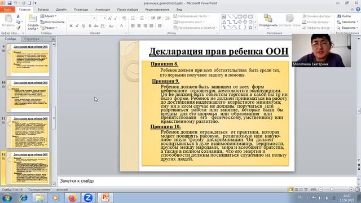Switch to the Вставка (Insert) tab
361x203 pixels.
tap(43, 10)
